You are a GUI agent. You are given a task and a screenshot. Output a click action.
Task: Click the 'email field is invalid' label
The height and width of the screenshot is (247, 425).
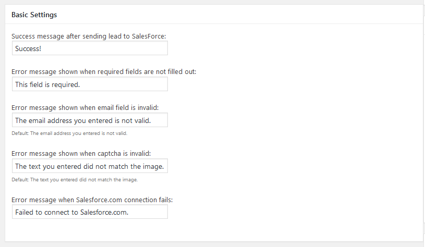click(85, 107)
